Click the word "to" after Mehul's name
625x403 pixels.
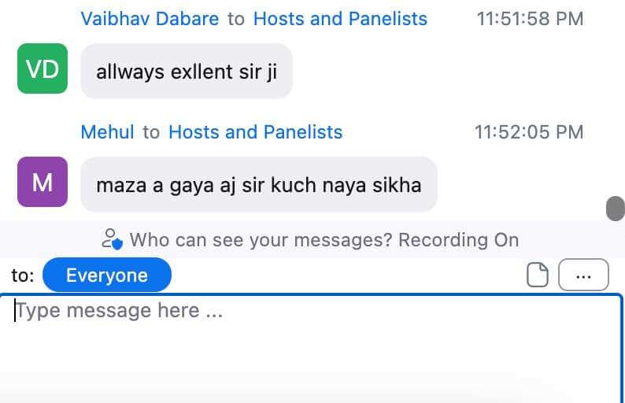pyautogui.click(x=151, y=132)
